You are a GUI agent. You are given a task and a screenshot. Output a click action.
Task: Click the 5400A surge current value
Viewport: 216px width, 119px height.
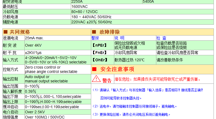[148, 2]
